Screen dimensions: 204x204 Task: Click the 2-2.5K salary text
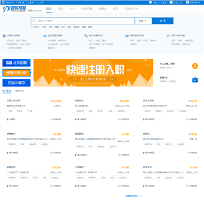coord(193,134)
